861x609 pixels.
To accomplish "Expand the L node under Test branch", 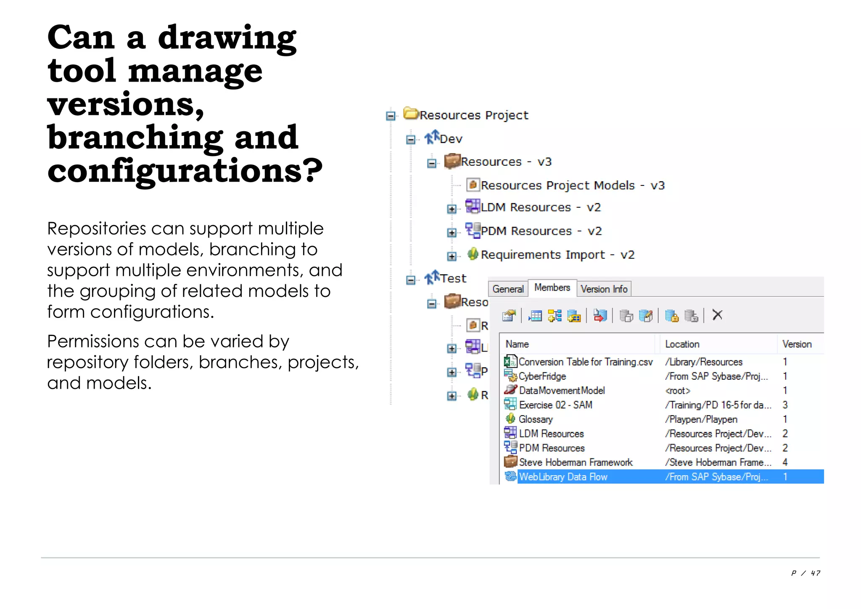I will pos(452,349).
